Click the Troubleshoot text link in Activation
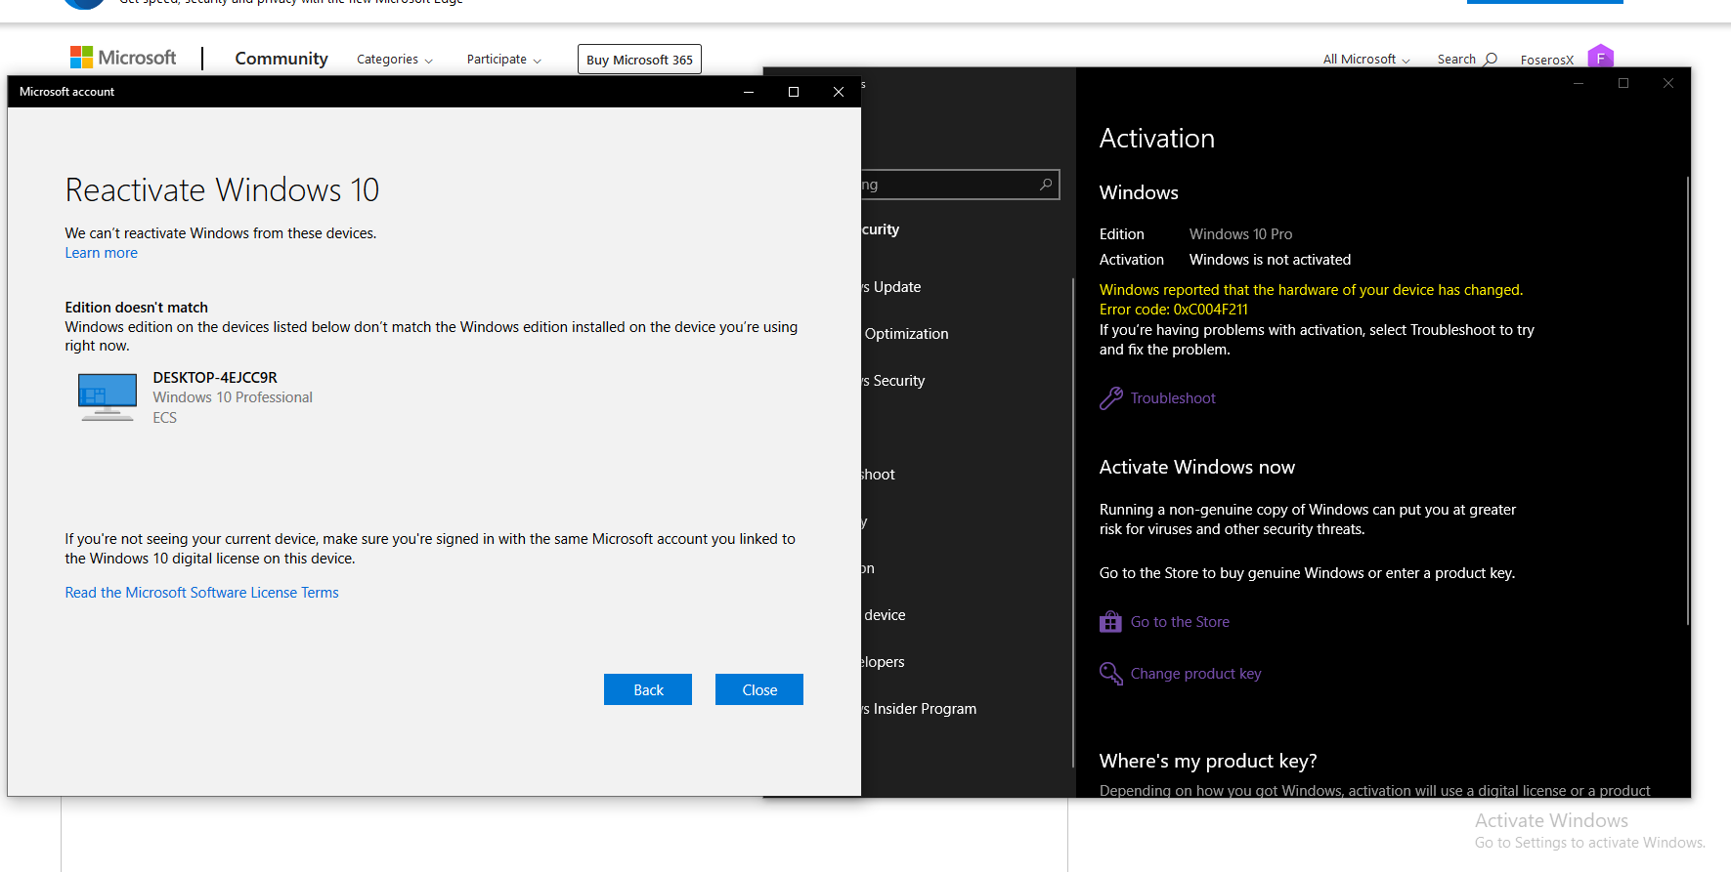 1173,398
